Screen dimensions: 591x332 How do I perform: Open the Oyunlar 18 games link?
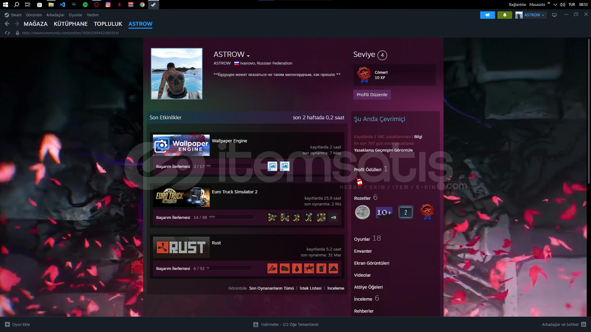click(x=368, y=239)
